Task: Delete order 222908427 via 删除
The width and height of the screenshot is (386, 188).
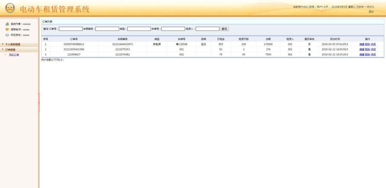Action: pos(367,55)
